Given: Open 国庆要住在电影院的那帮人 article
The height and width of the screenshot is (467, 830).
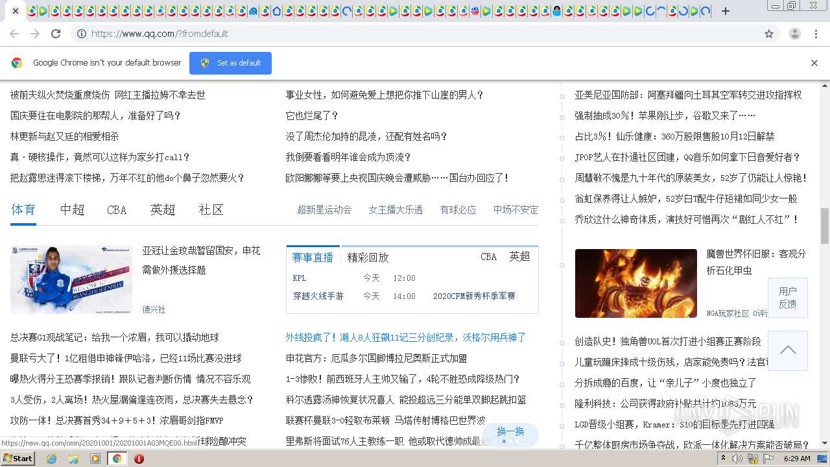Looking at the screenshot, I should pos(96,116).
